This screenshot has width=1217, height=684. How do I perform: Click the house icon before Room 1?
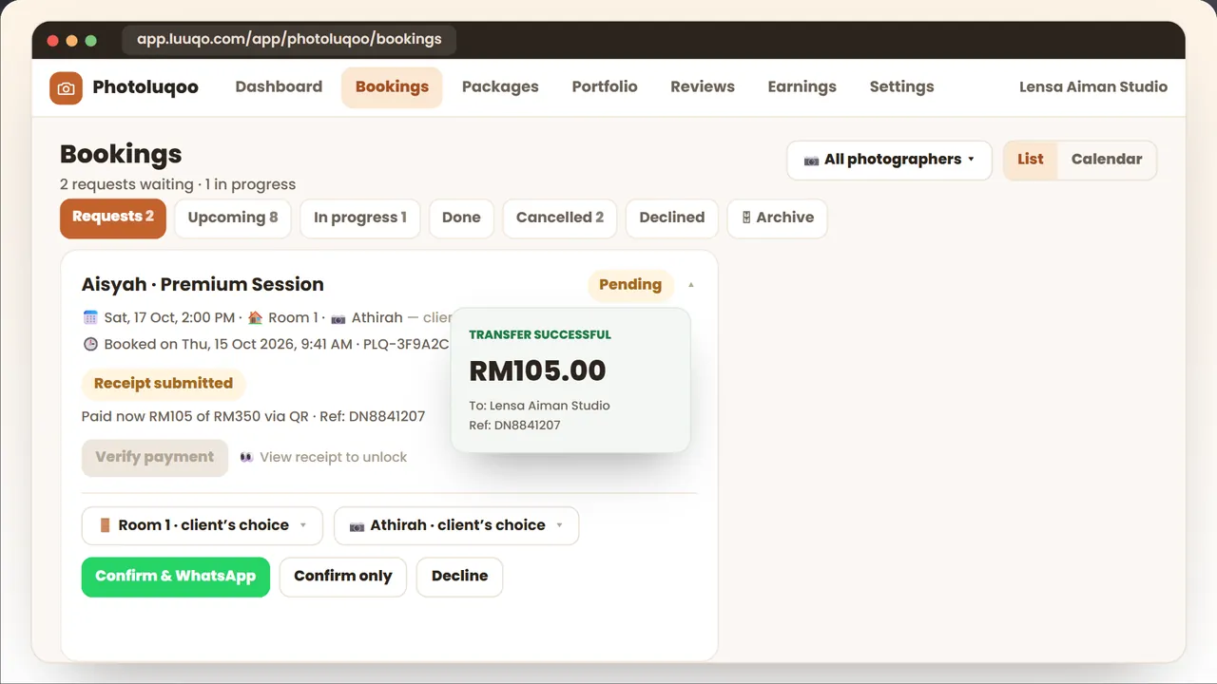pos(255,318)
